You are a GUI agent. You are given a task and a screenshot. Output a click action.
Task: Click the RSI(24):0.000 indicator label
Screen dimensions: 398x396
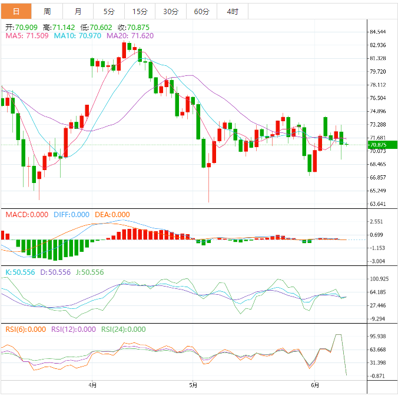[123, 330]
